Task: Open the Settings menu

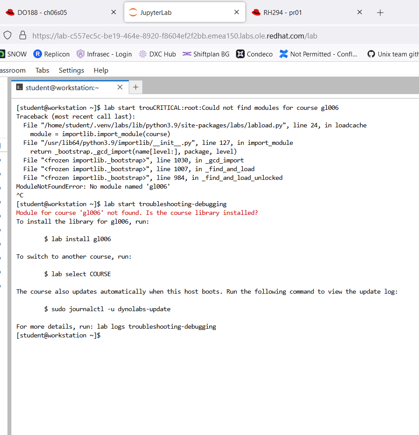Action: pyautogui.click(x=71, y=70)
